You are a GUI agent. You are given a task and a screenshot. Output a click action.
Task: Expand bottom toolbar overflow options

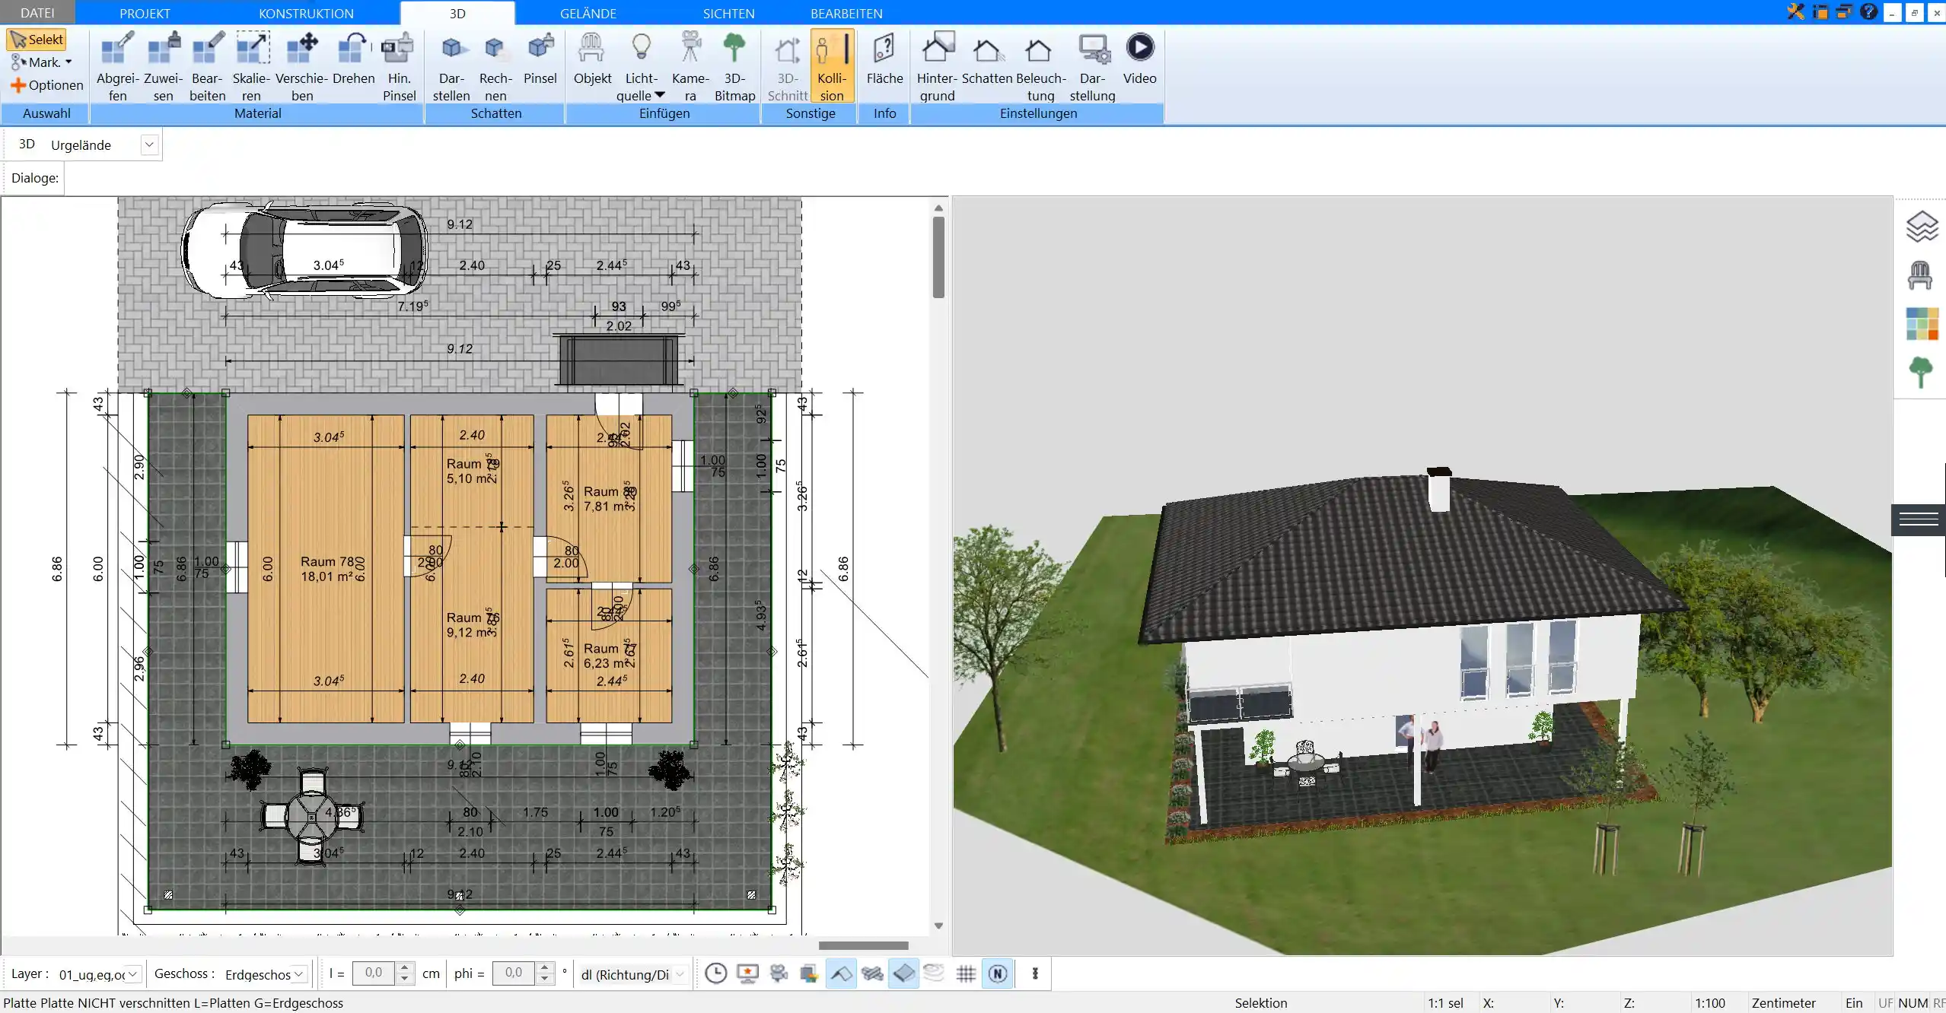[1035, 973]
